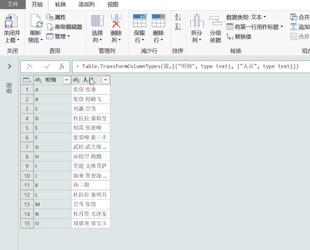Click cell 张景峰 张三丰
Screen dimensions: 310x250
point(91,138)
